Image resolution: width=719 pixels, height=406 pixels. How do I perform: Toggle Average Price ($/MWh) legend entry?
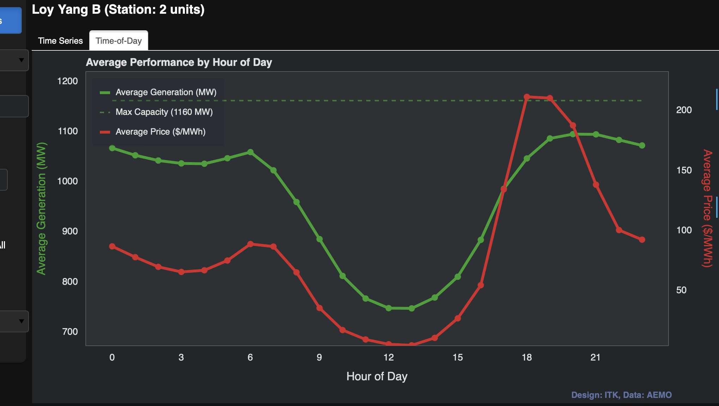click(x=161, y=132)
